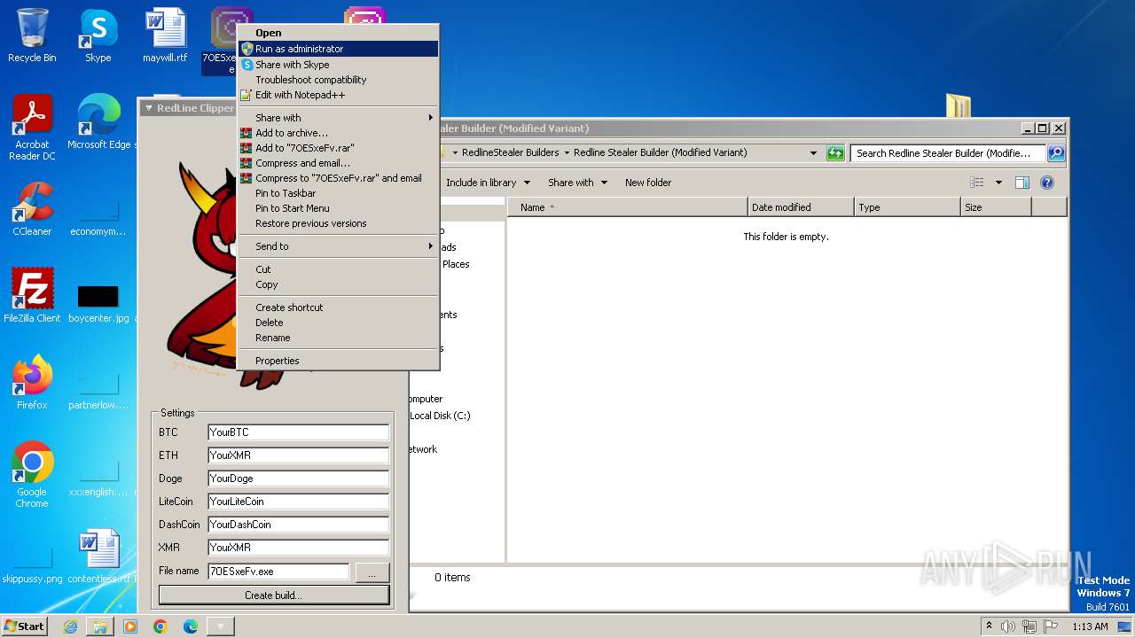Open Properties from the context menu
Image resolution: width=1135 pixels, height=638 pixels.
[338, 361]
